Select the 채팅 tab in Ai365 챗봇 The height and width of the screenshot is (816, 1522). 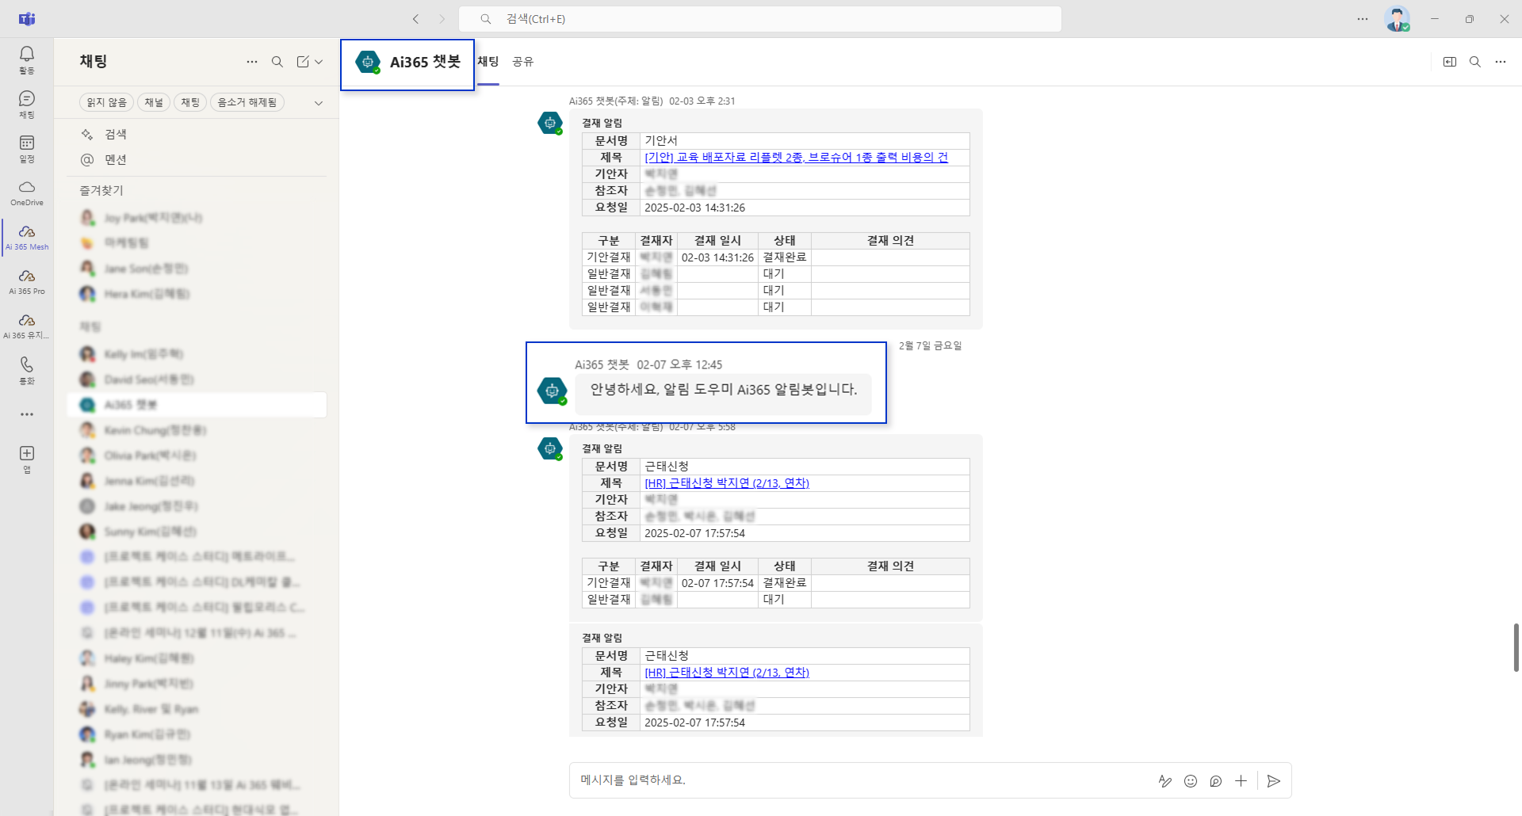(488, 62)
